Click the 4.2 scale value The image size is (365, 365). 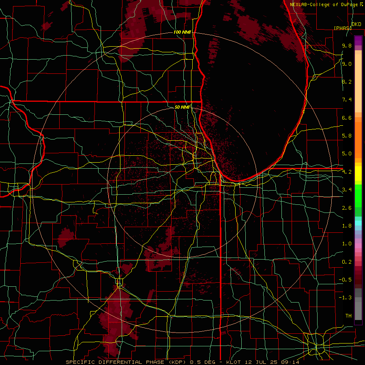(347, 172)
